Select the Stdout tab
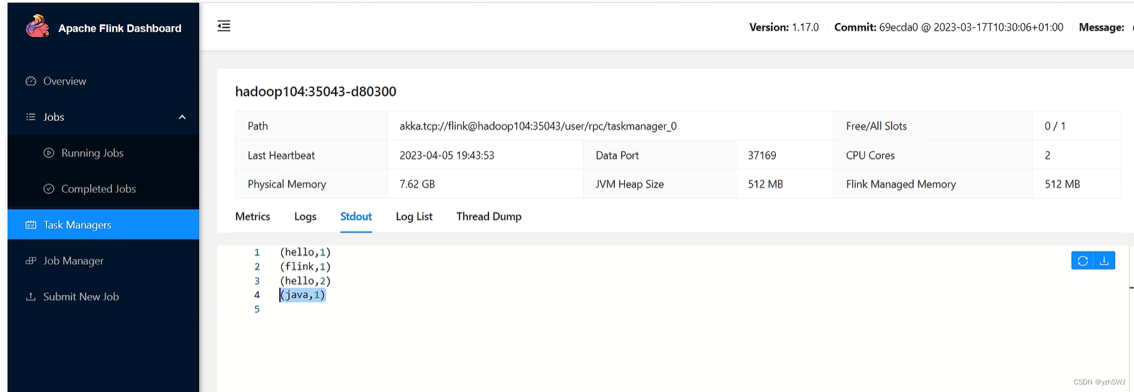 pos(356,216)
